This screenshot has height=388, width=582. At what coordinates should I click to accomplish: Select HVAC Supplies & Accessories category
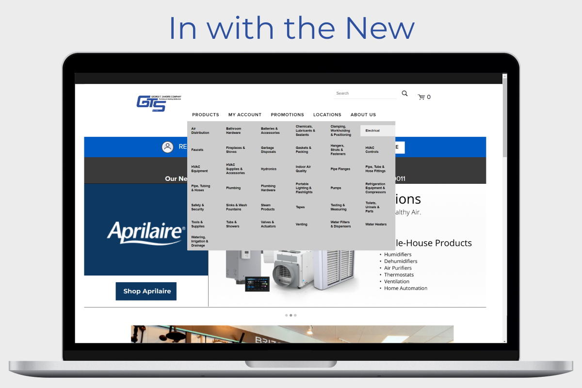[x=236, y=169]
